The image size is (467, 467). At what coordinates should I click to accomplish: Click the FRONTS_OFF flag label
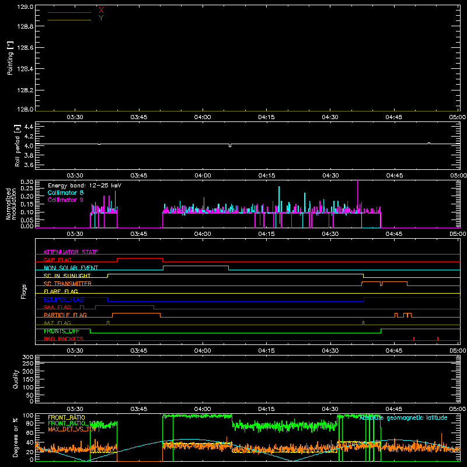[x=61, y=331]
